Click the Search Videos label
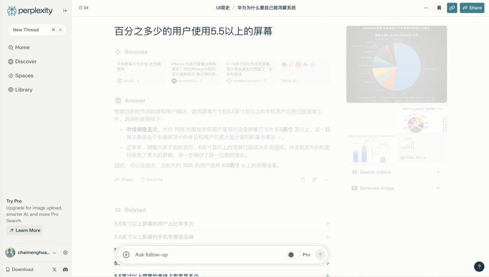489x277 pixels. click(375, 172)
